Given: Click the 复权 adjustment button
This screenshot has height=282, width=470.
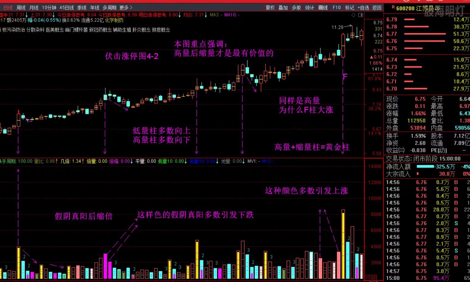Looking at the screenshot, I should pos(270,8).
